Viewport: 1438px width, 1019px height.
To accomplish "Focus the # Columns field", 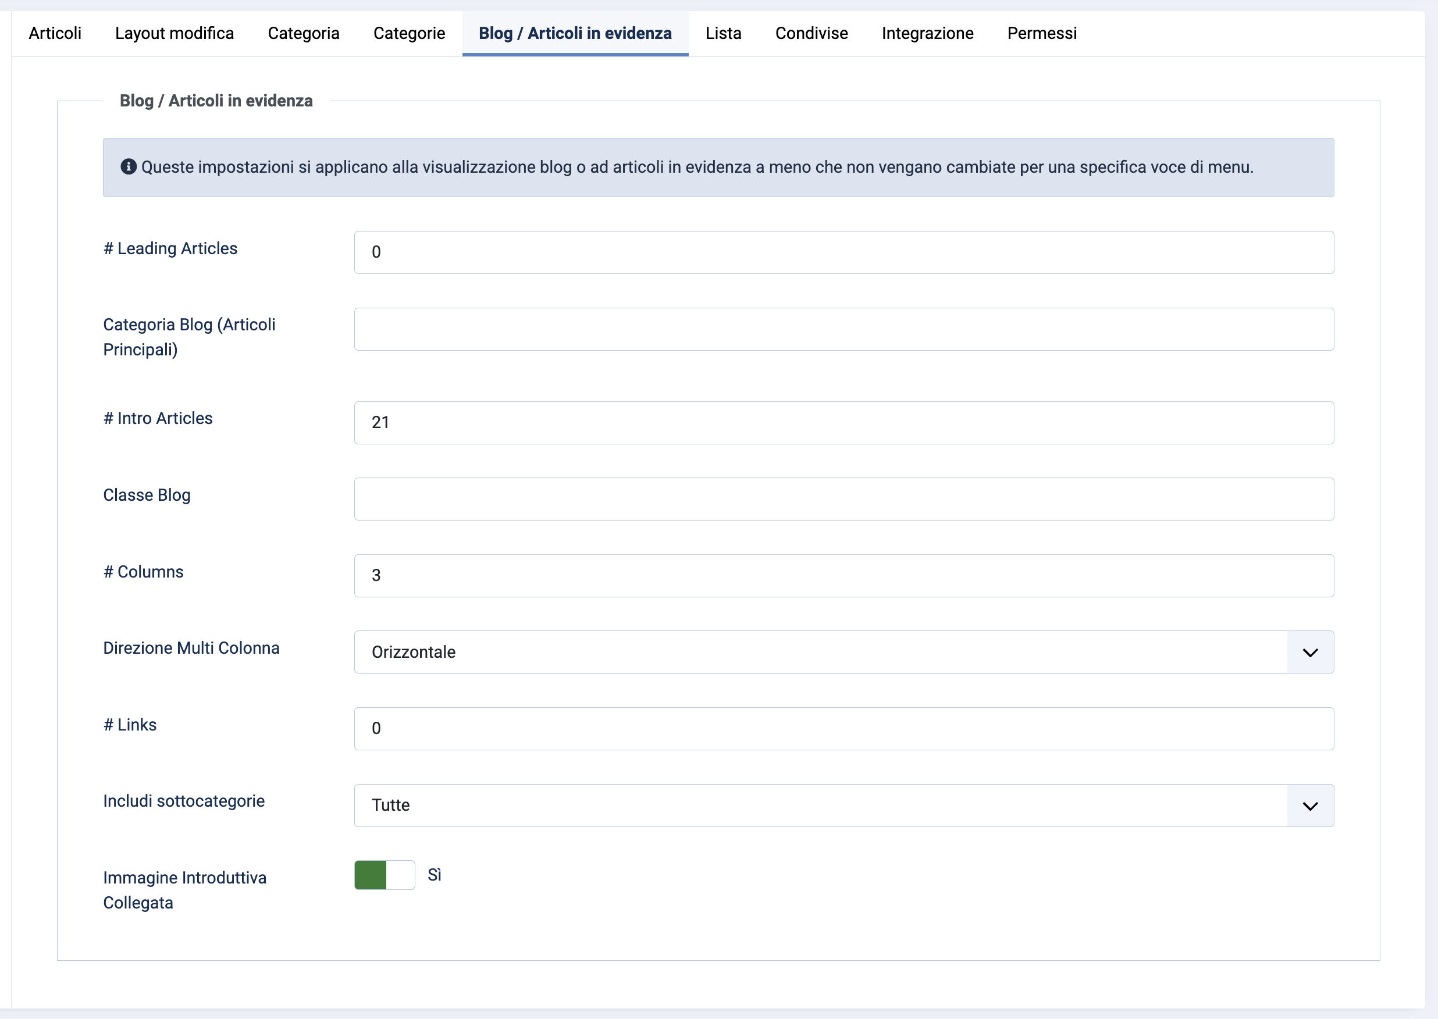I will (844, 575).
